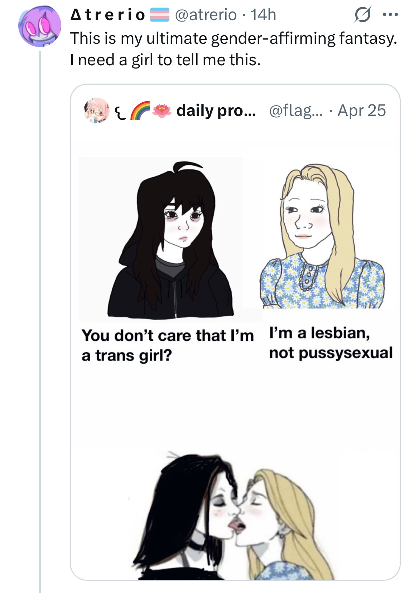The image size is (419, 593).
Task: Open the @atrerio handle link
Action: coord(206,15)
